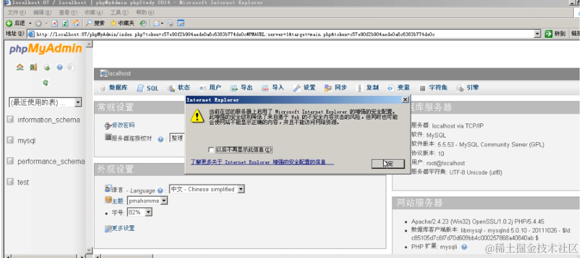The height and width of the screenshot is (258, 582).
Task: Open the 工具 (Tools) menu
Action: pyautogui.click(x=120, y=13)
